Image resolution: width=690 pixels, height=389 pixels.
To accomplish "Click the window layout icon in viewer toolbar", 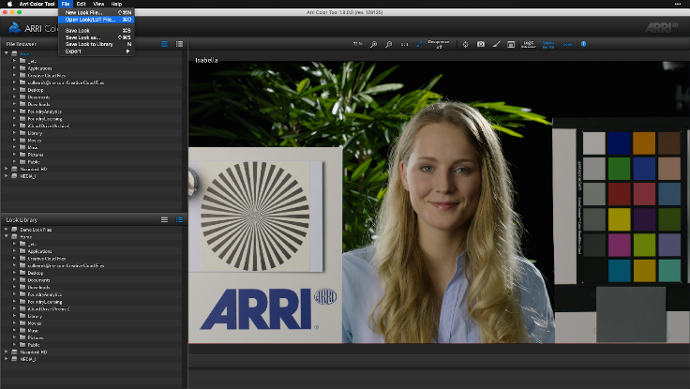I will (510, 44).
